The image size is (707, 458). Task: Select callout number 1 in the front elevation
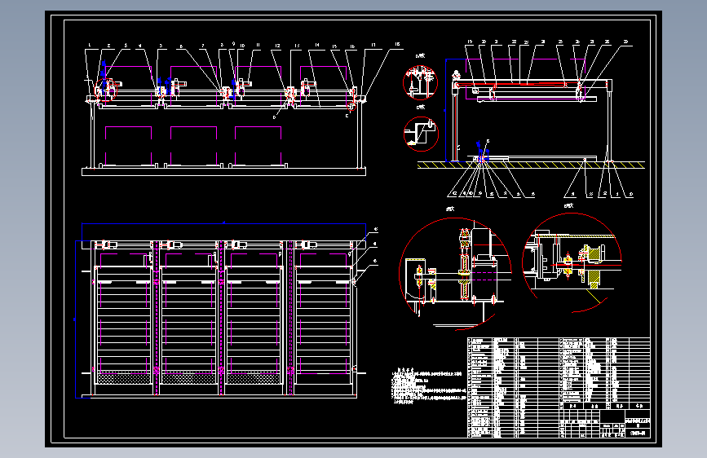90,45
